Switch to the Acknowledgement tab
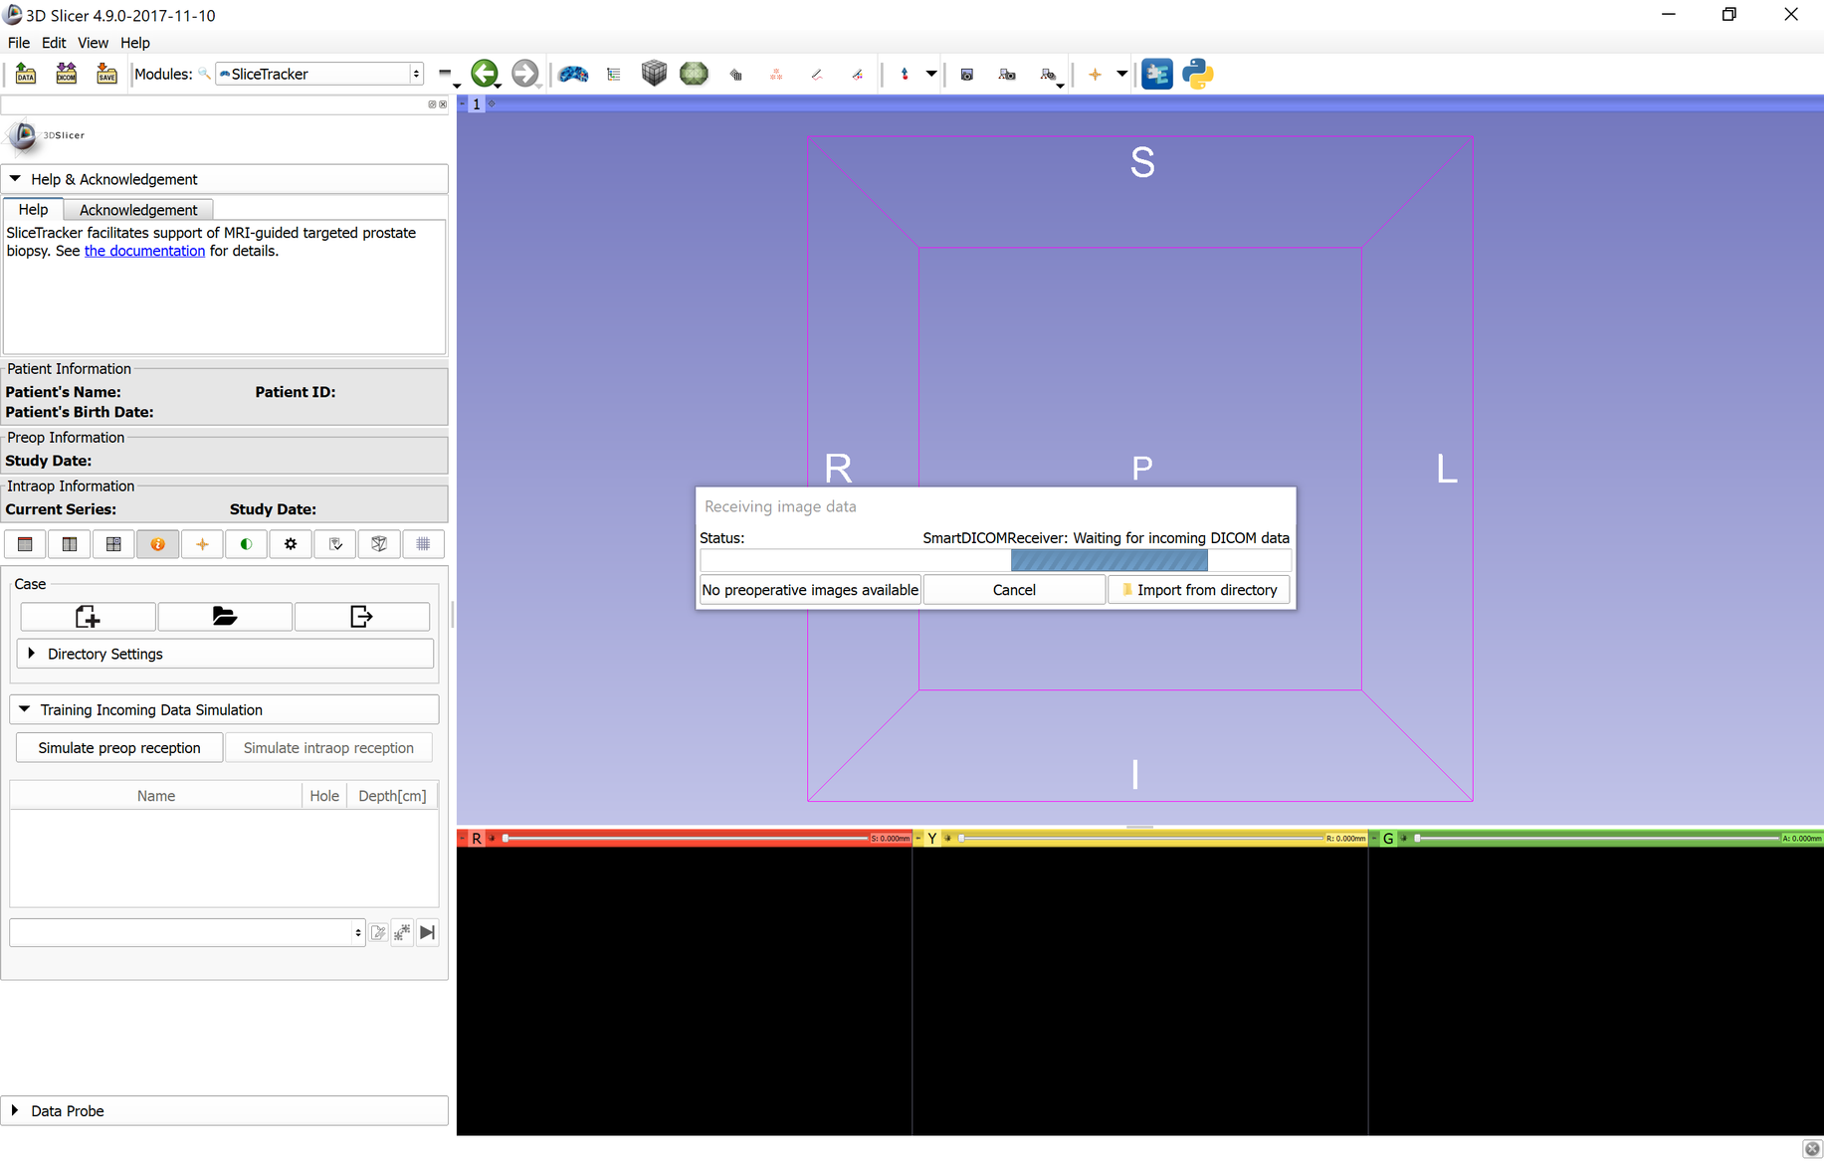This screenshot has height=1161, width=1824. coord(137,210)
